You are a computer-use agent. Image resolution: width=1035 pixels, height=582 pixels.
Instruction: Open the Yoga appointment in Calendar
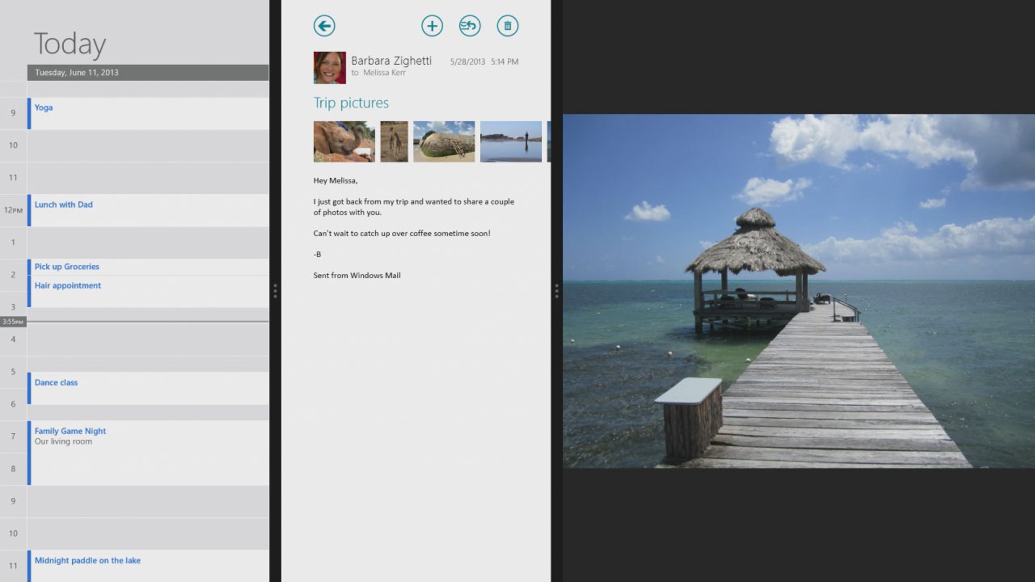point(44,107)
